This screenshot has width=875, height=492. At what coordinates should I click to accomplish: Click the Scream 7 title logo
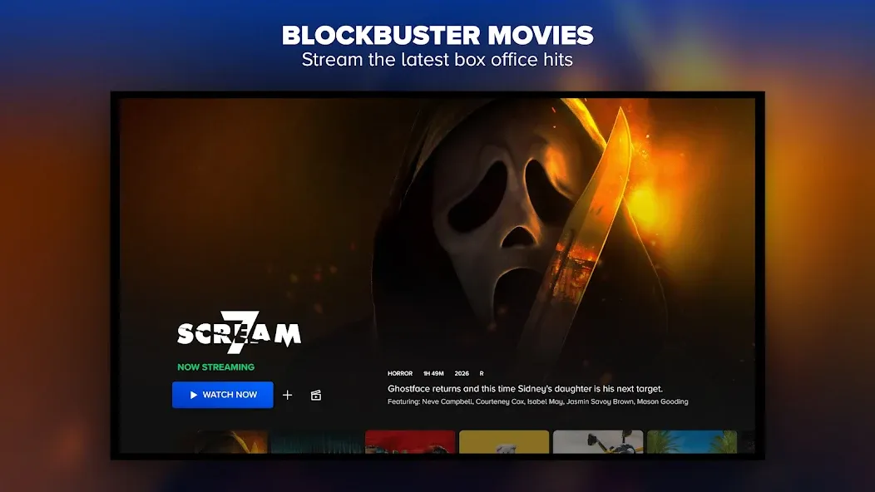coord(239,332)
